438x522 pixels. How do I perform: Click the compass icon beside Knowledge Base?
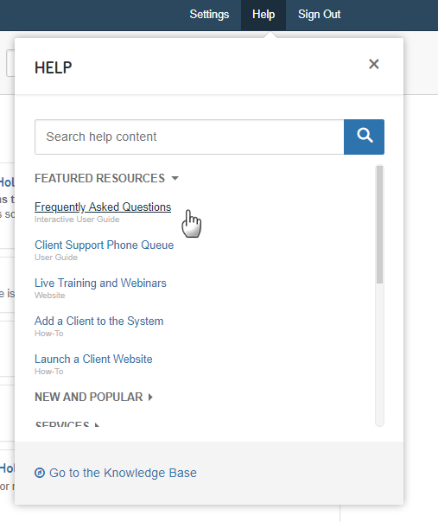[40, 473]
